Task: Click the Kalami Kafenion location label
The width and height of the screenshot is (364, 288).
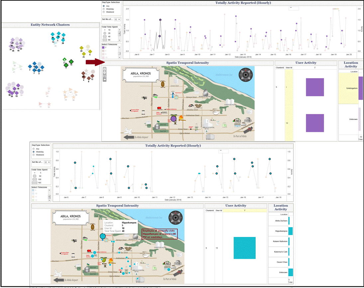Action: [x=280, y=241]
